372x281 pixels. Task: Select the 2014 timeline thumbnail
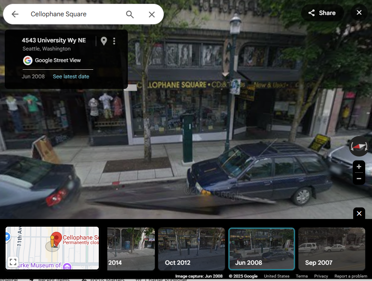[x=131, y=249]
